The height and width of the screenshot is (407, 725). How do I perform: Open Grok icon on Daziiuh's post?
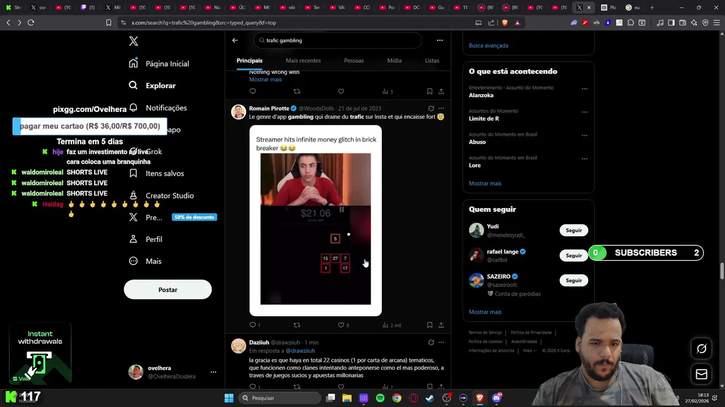tap(431, 342)
